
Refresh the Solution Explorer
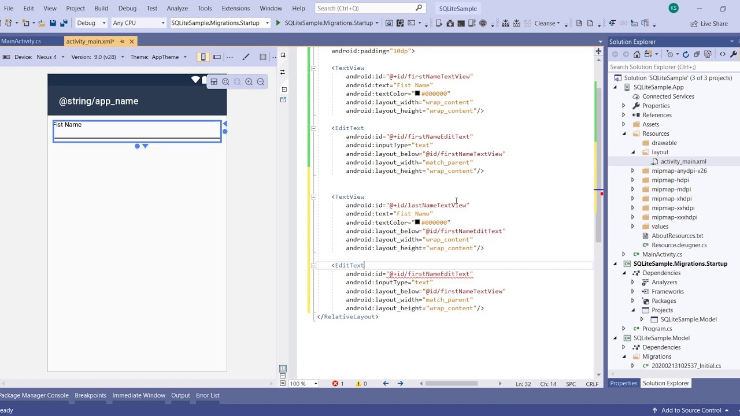point(686,54)
